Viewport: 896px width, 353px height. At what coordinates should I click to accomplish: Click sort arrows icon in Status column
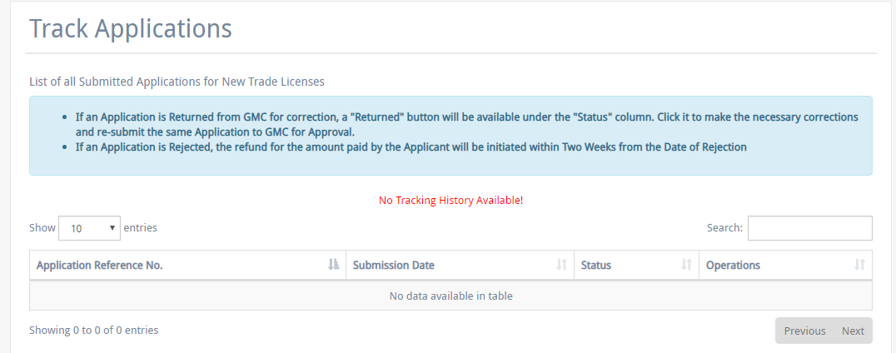click(x=687, y=265)
